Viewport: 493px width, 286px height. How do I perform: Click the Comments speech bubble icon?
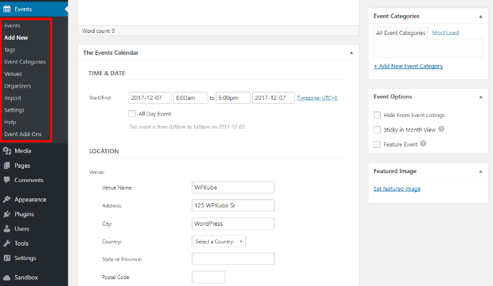point(7,180)
